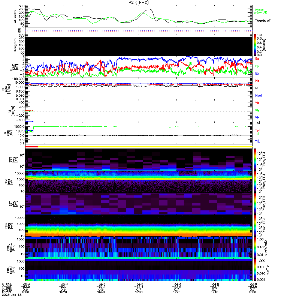Pick the FBK electric field mV/m color bar

[x=255, y=248]
